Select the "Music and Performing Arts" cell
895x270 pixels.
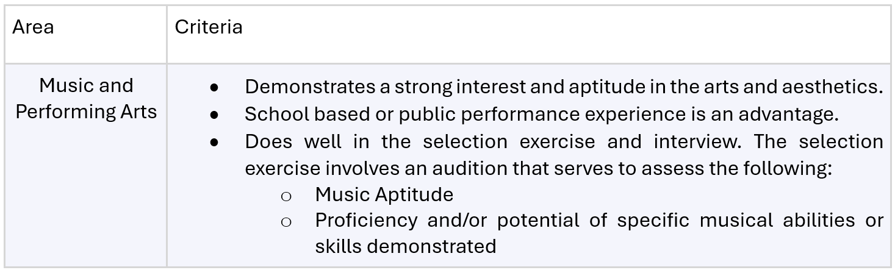click(86, 99)
